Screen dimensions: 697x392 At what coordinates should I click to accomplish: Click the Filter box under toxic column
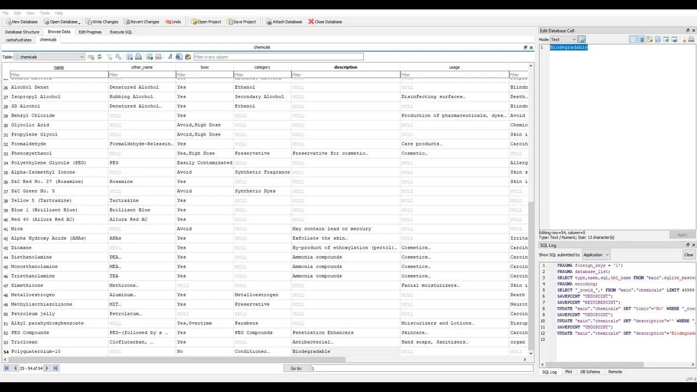click(x=205, y=75)
